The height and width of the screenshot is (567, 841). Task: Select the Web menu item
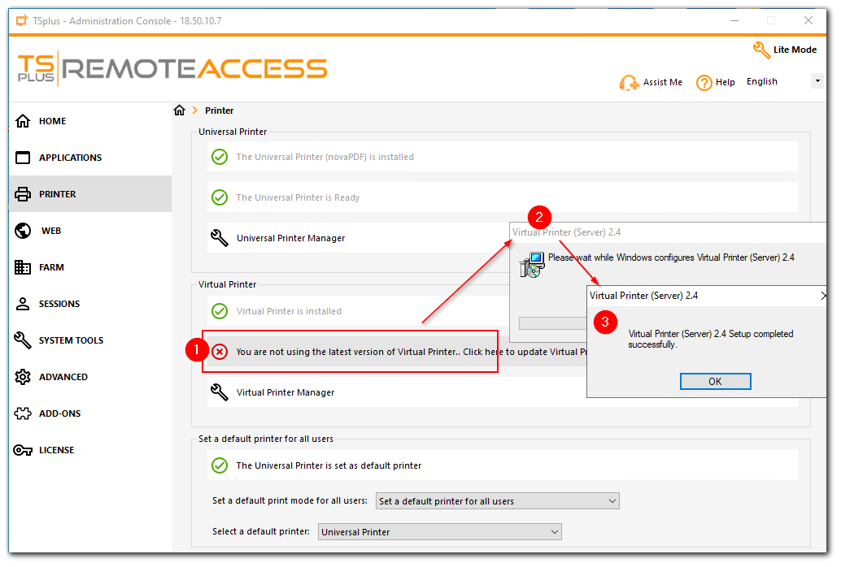pos(50,231)
